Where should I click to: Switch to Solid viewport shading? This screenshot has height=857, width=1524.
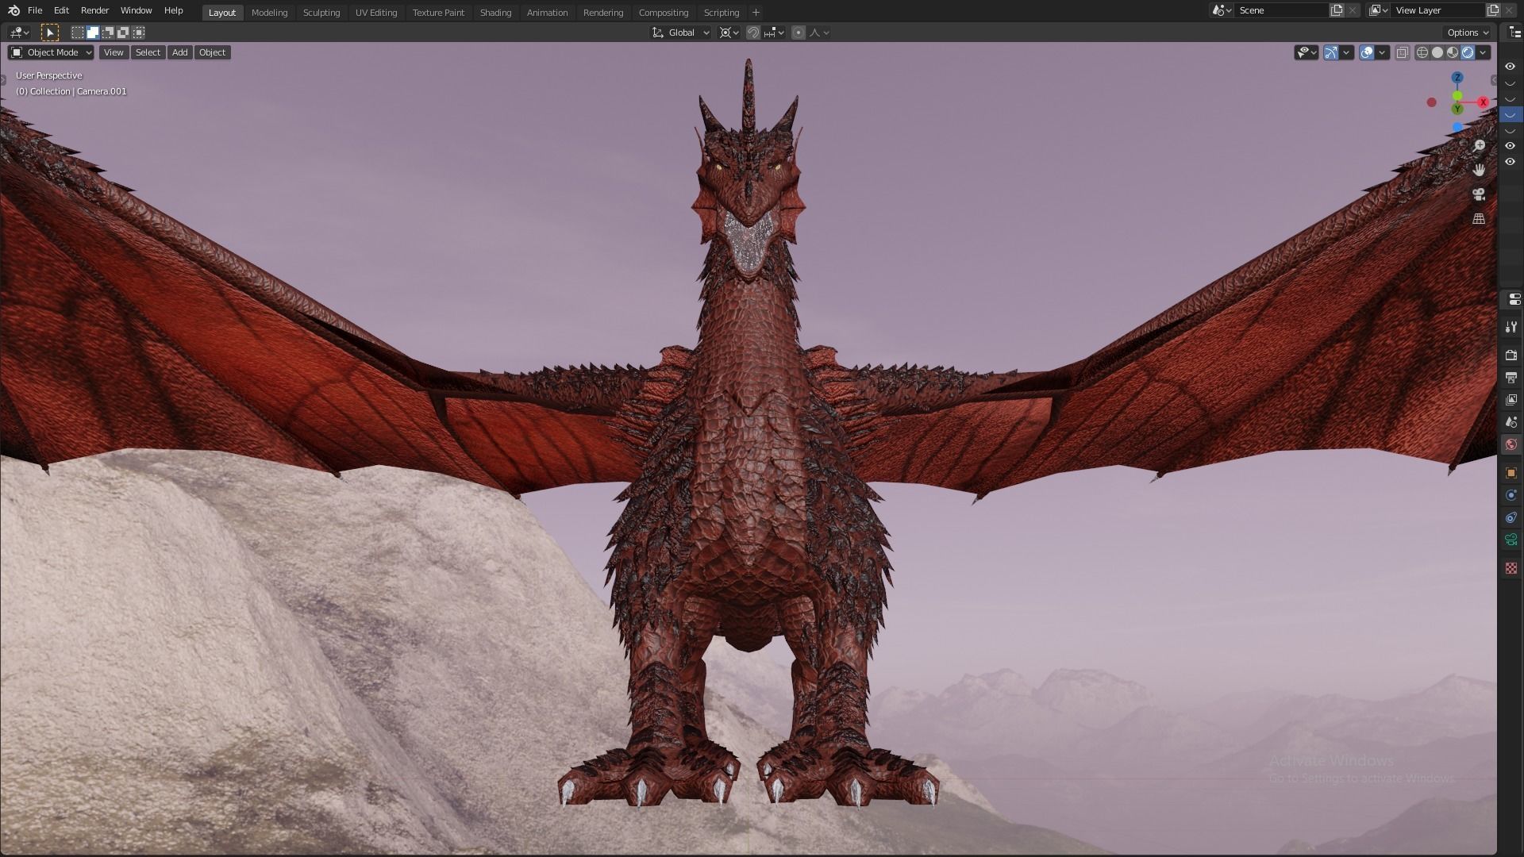pos(1437,52)
